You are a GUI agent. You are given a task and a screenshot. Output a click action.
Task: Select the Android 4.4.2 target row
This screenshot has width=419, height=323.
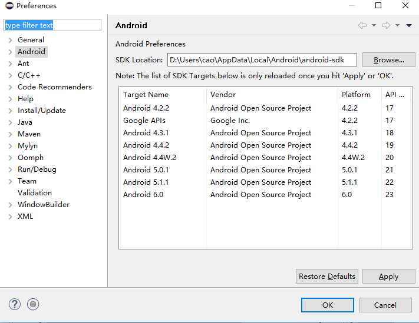tap(266, 145)
